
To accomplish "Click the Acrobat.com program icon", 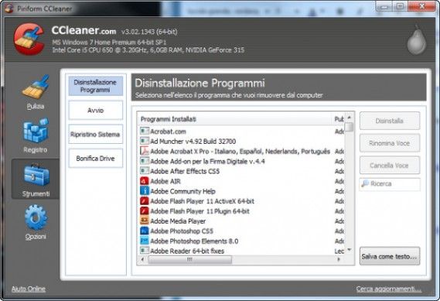I will click(x=145, y=131).
